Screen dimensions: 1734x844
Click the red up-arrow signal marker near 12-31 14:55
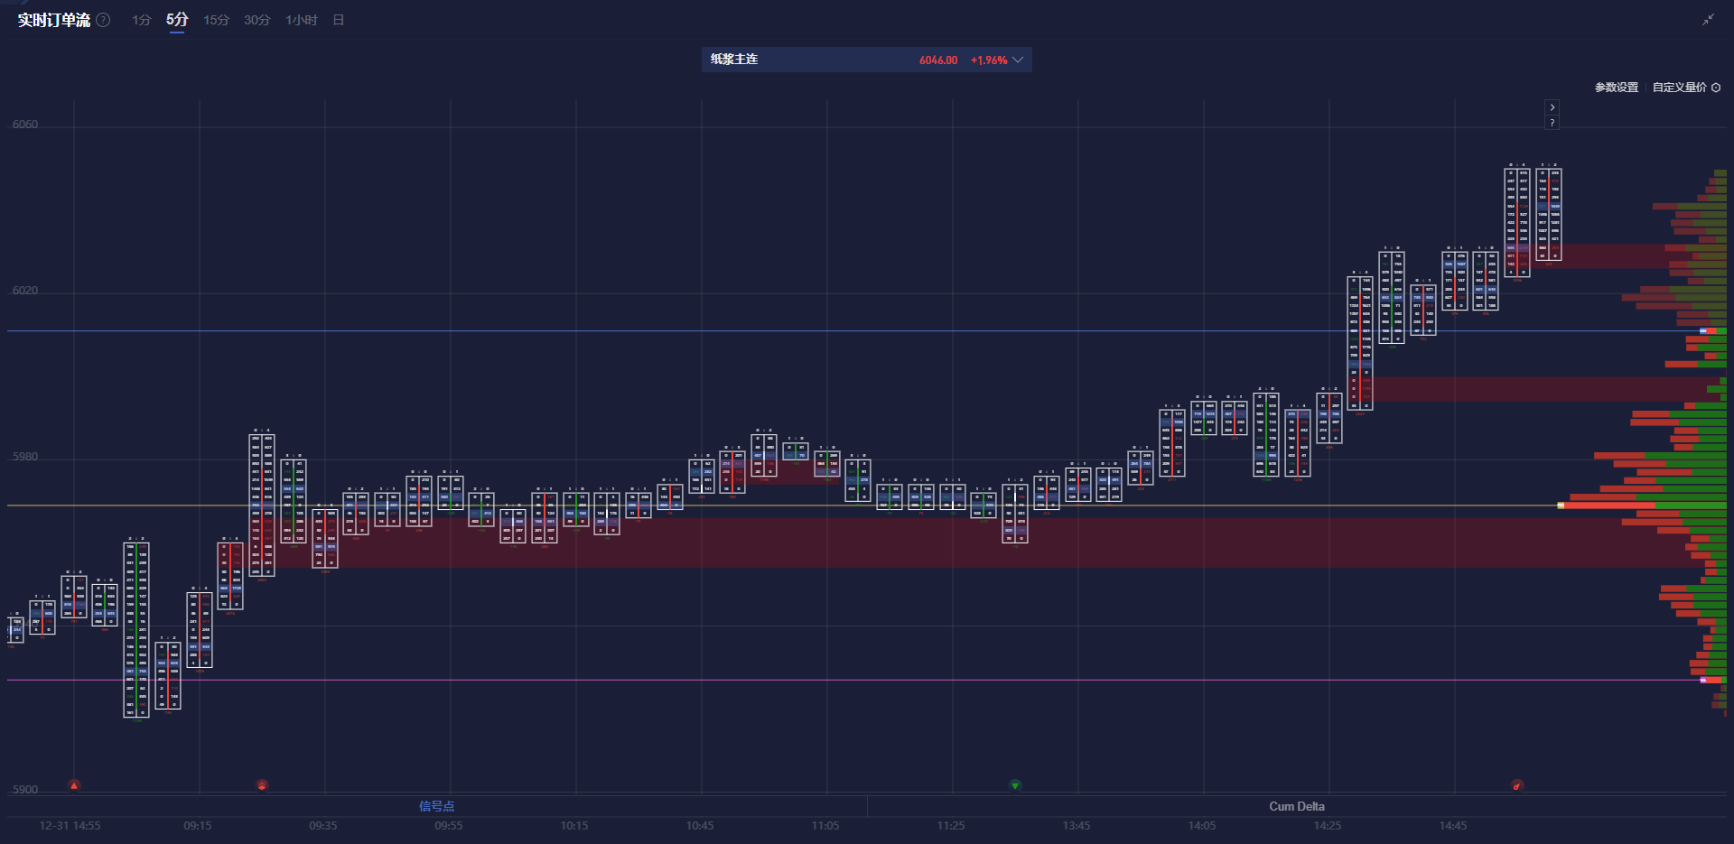pyautogui.click(x=74, y=785)
